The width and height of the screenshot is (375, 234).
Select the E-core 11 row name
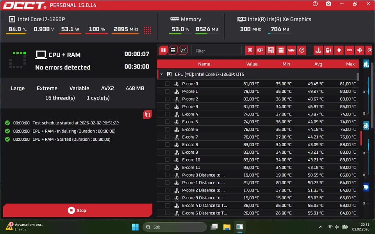click(191, 167)
